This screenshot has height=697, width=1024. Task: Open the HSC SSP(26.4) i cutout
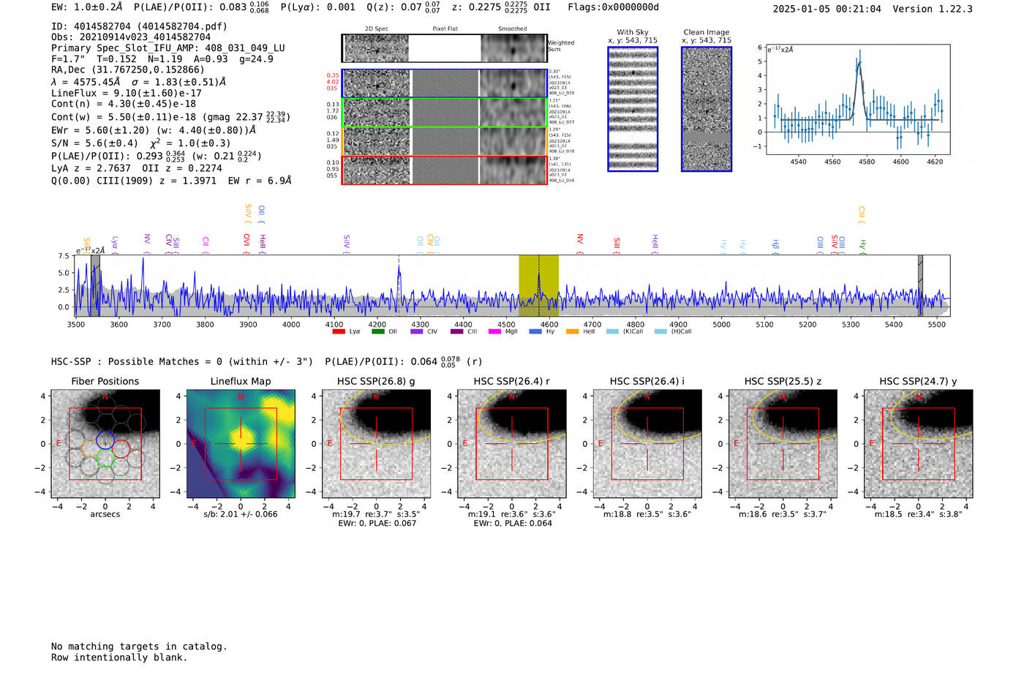[647, 443]
